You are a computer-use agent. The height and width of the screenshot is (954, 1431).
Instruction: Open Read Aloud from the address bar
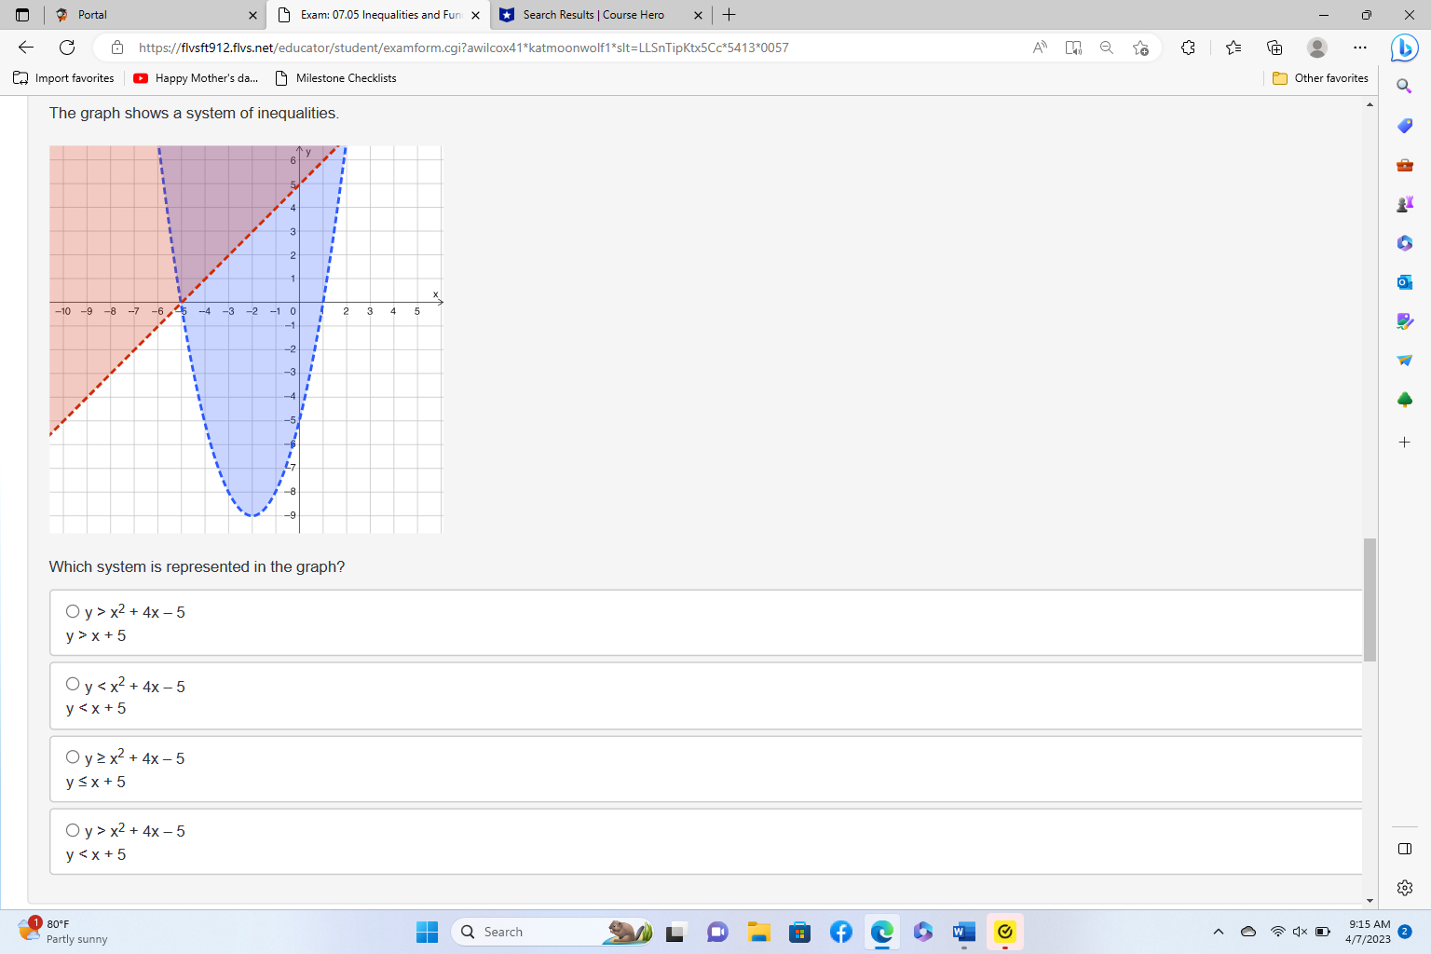[1040, 48]
